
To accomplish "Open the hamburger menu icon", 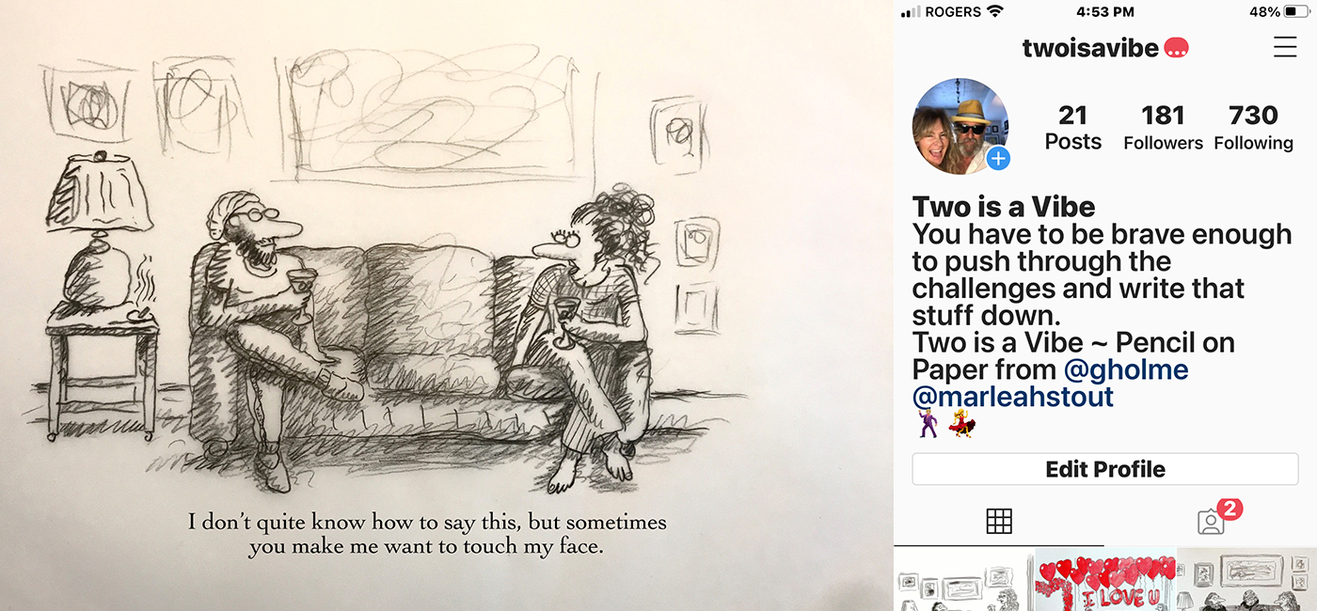I will [x=1284, y=47].
